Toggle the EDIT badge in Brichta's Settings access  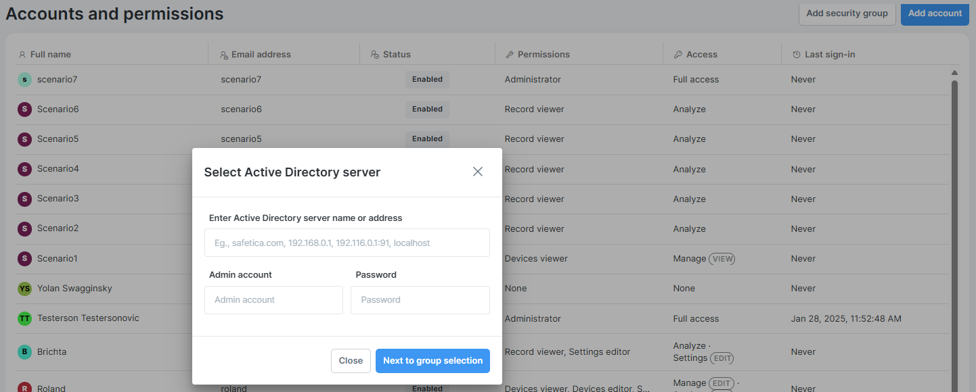pos(722,358)
